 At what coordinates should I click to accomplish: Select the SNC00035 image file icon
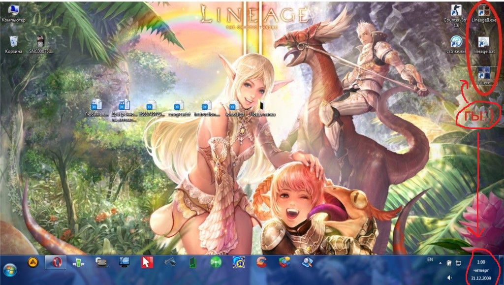point(40,44)
